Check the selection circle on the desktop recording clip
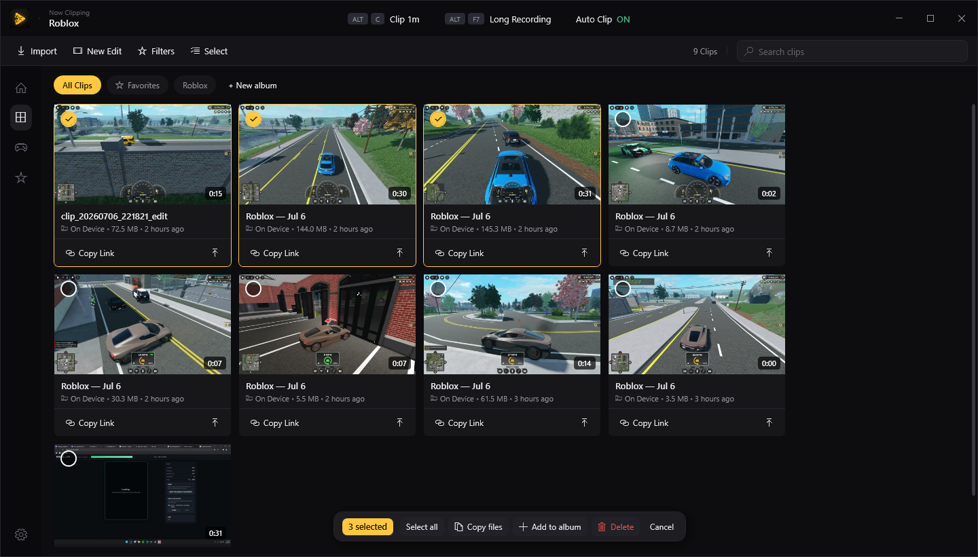Image resolution: width=978 pixels, height=557 pixels. click(x=68, y=459)
